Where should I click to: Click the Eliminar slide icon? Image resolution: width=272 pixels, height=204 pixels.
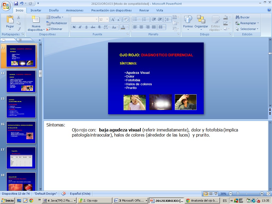coord(48,29)
